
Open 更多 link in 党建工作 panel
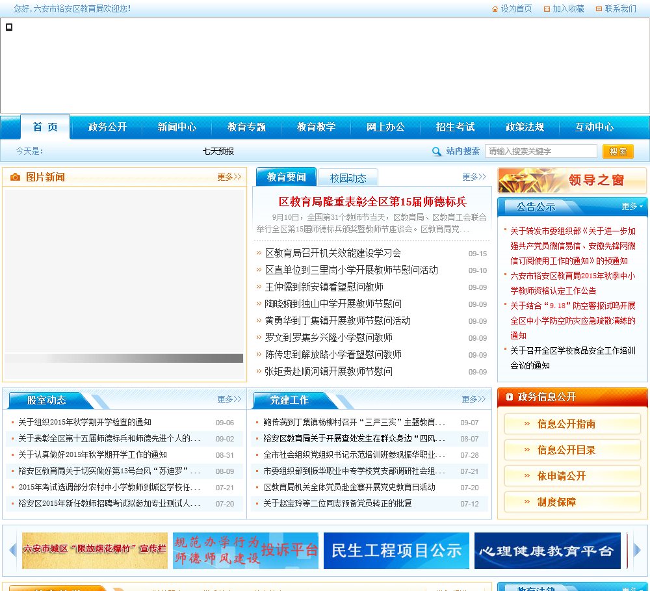click(x=474, y=399)
